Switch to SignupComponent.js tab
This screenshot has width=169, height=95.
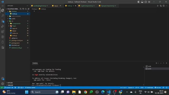108,6
